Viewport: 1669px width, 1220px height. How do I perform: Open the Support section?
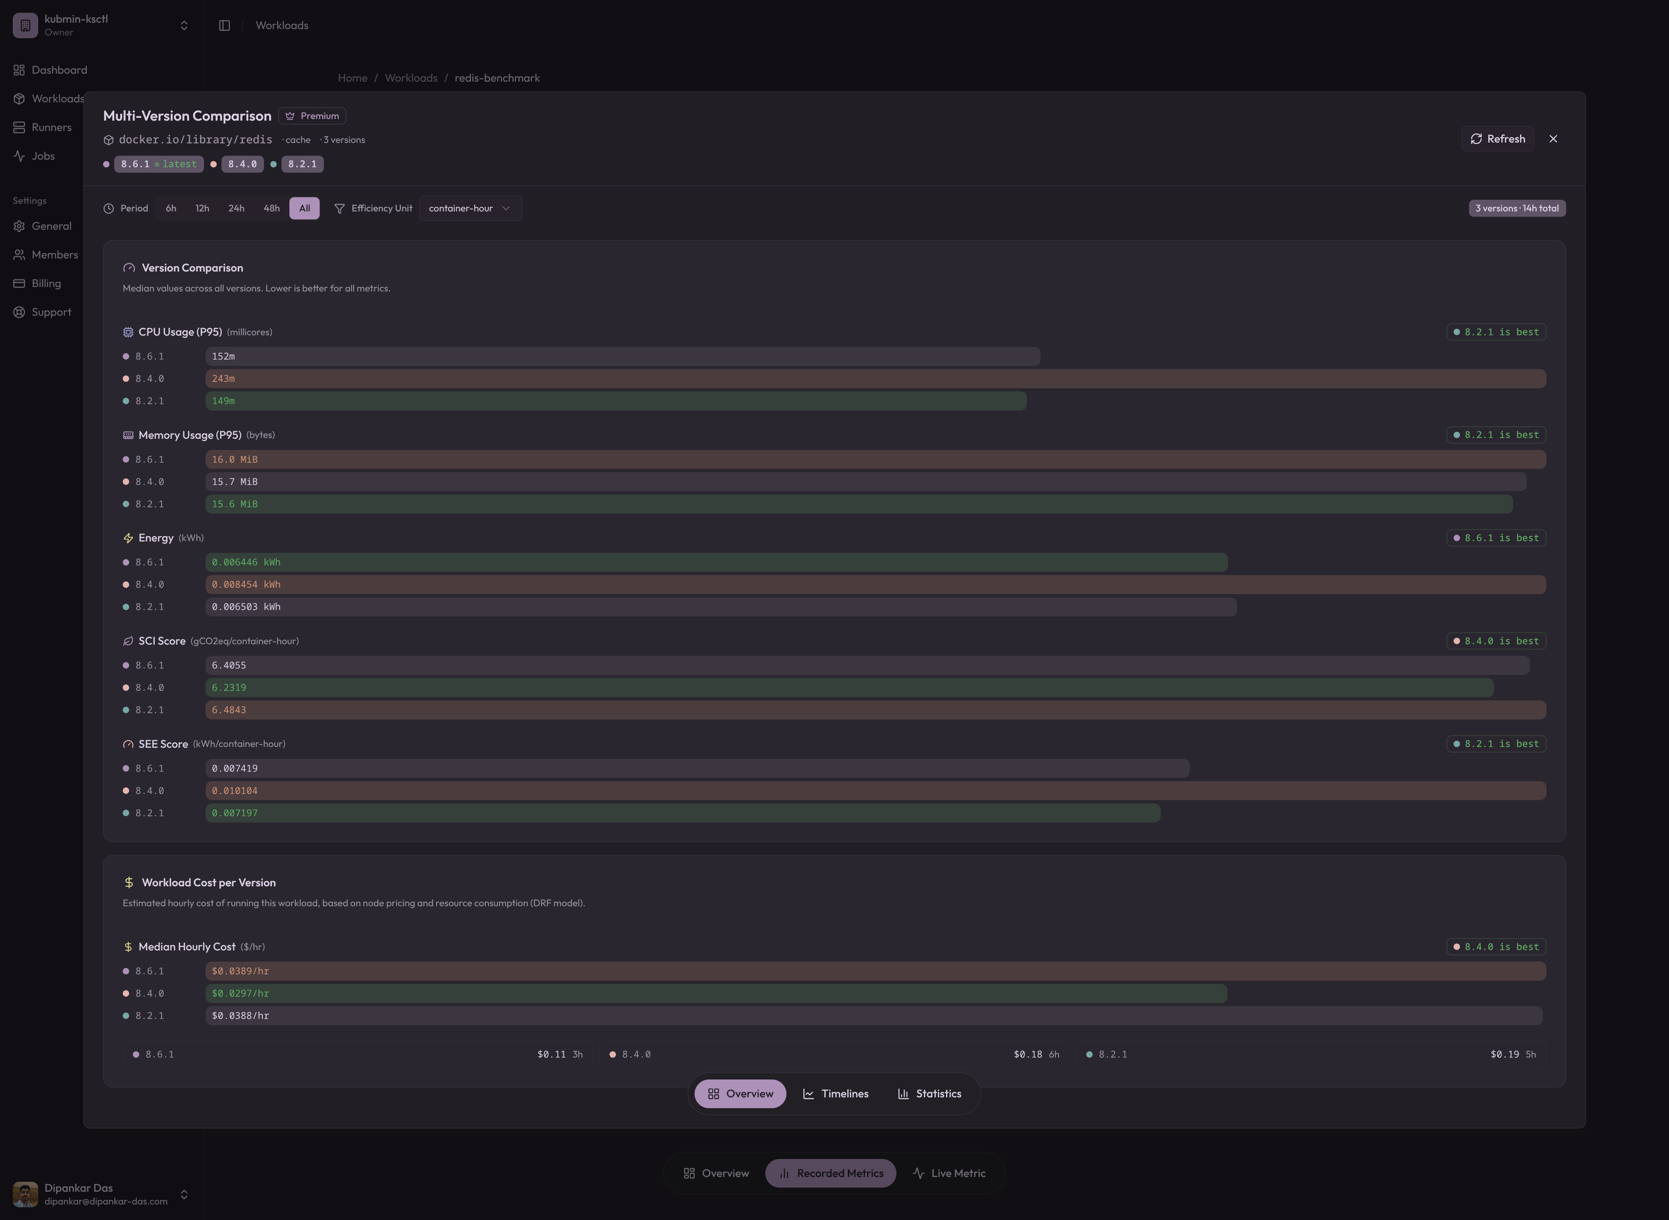52,312
